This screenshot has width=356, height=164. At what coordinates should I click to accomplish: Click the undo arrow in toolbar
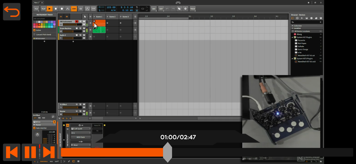click(167, 9)
